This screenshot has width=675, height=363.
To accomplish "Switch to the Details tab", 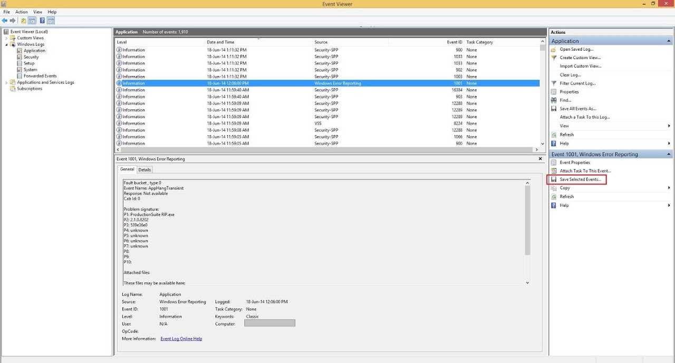I will [x=144, y=170].
